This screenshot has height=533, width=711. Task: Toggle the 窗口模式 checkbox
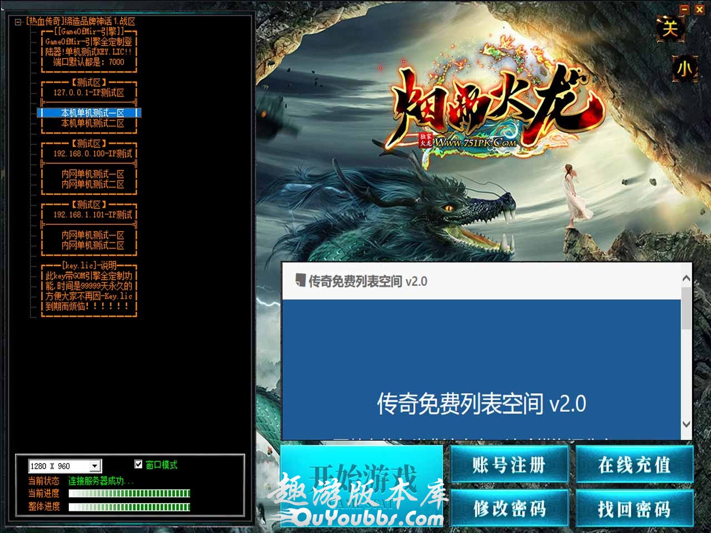click(138, 464)
